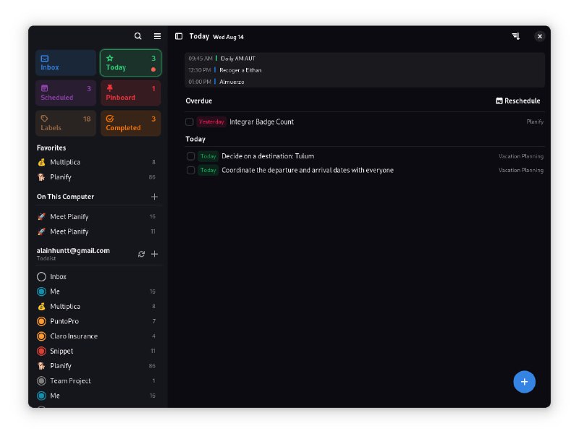Select the Planify project under Favorites

click(x=61, y=176)
